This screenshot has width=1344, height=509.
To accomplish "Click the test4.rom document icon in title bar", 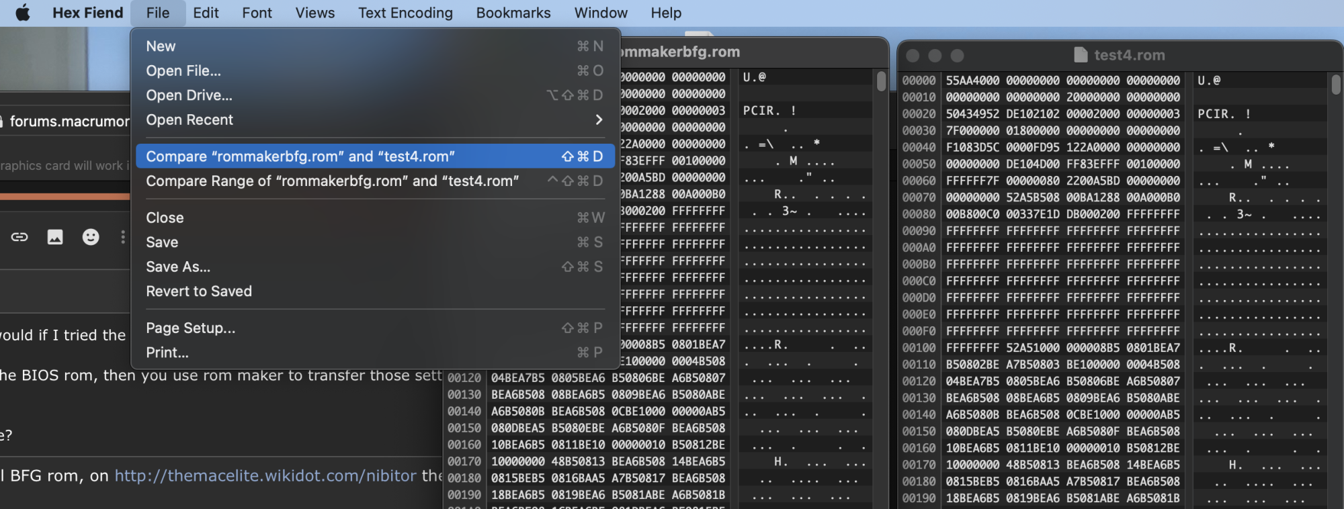I will point(1081,55).
